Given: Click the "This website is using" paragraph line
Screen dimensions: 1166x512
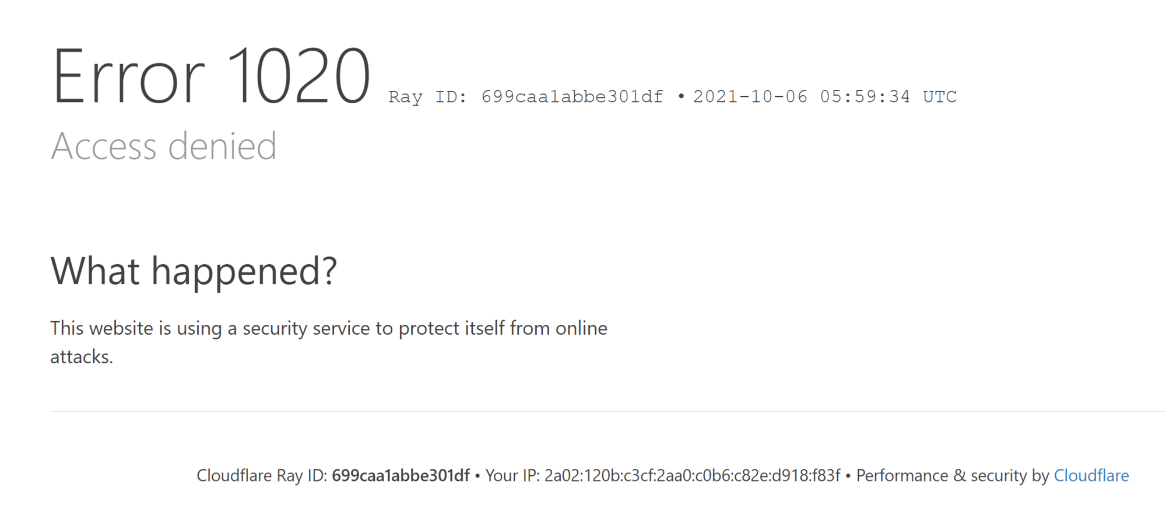Looking at the screenshot, I should point(328,328).
